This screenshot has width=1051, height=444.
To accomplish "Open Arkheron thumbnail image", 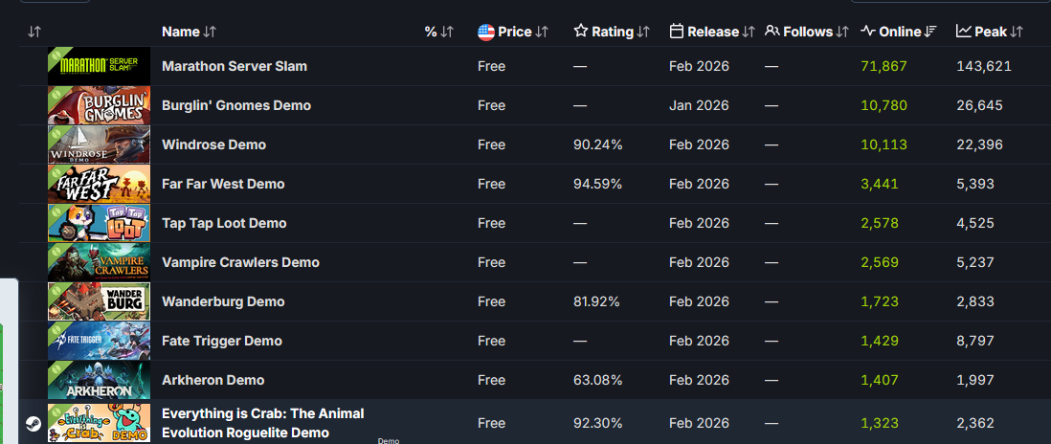I will click(x=100, y=380).
